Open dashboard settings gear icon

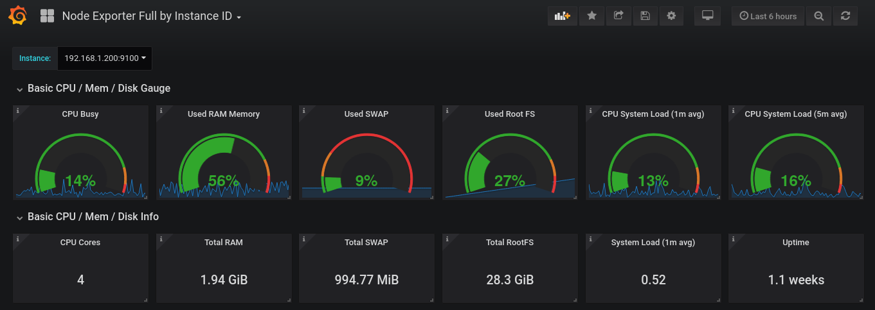(671, 16)
